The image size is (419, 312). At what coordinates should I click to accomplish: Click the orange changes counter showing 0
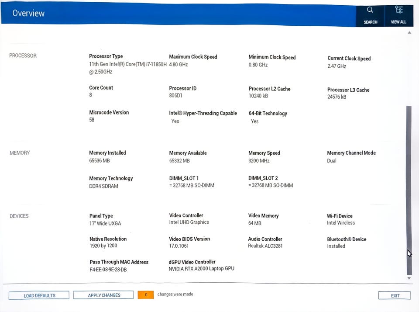coord(146,295)
